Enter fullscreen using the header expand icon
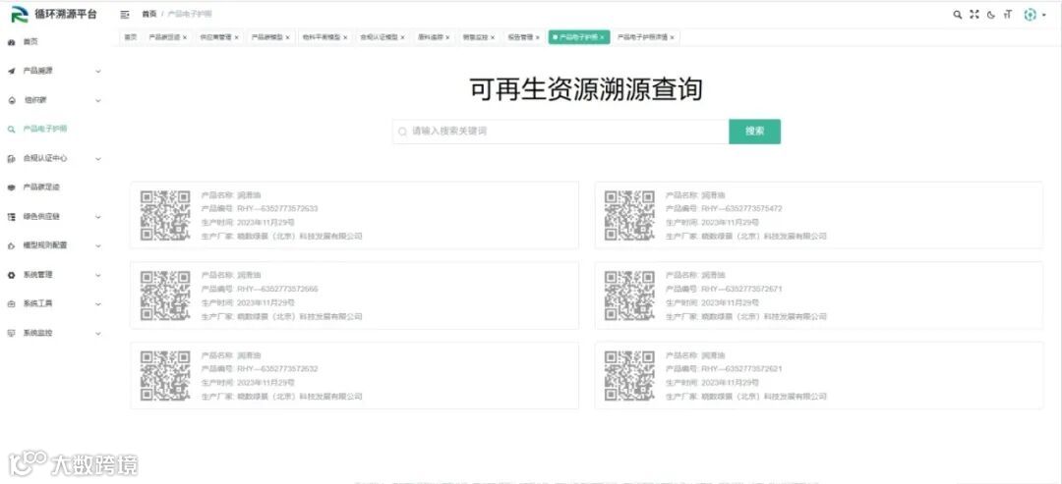Screen dimensions: 1062x484 (973, 14)
